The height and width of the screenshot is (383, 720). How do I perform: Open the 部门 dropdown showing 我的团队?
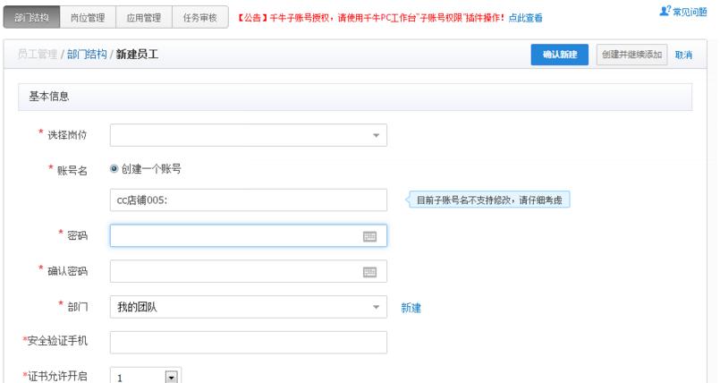376,308
